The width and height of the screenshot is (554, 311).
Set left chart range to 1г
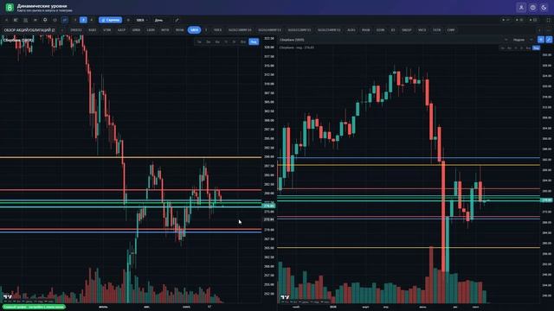[226, 42]
